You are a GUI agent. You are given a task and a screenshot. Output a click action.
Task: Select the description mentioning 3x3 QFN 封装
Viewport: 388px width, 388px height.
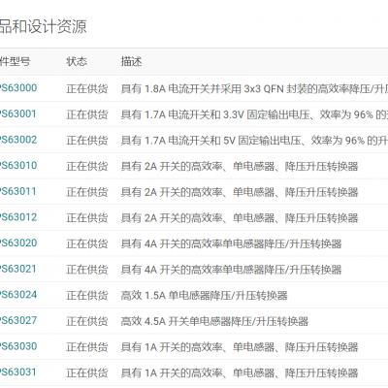(254, 88)
